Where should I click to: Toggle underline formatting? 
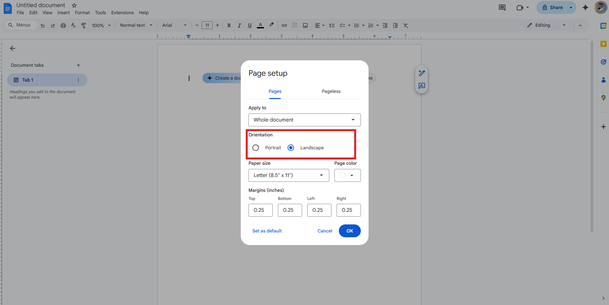tap(249, 25)
